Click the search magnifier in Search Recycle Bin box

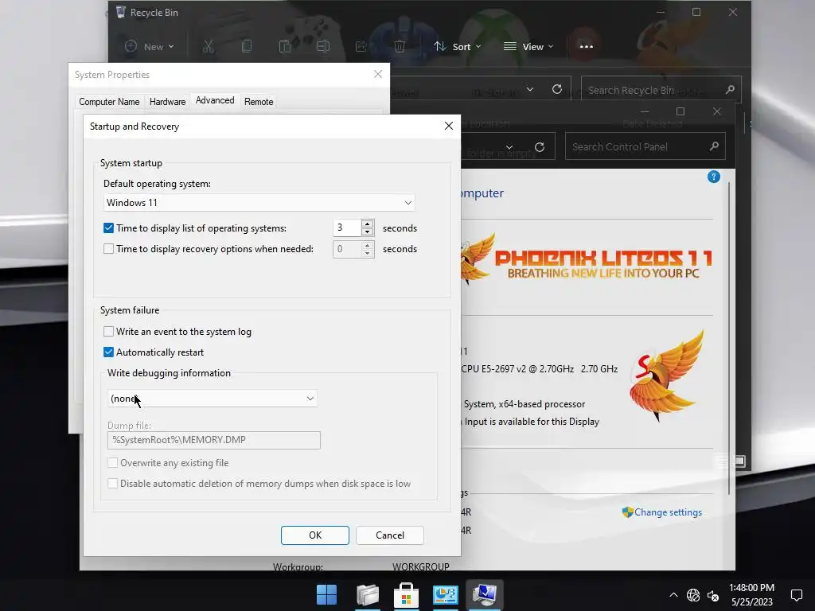click(730, 90)
